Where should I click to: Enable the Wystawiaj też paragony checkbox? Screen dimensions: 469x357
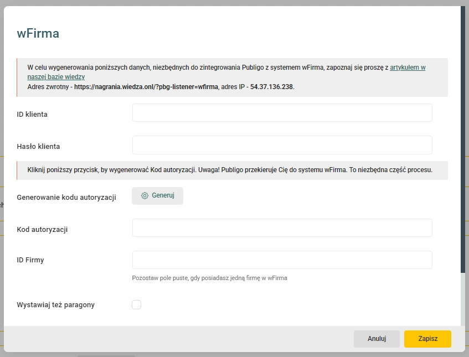[x=136, y=304]
